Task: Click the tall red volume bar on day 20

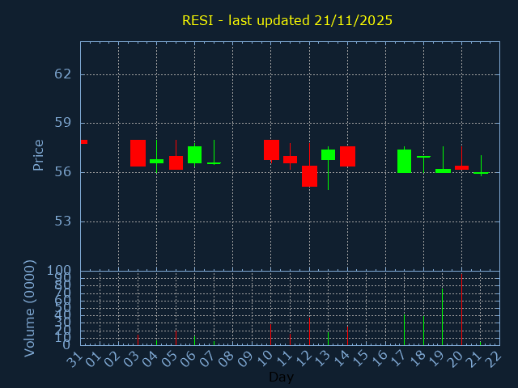Action: [461, 311]
